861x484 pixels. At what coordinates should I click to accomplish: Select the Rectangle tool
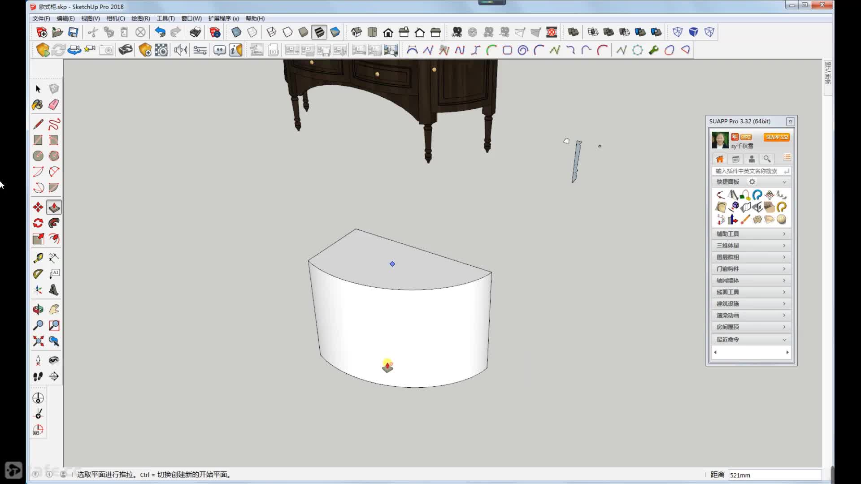(38, 140)
